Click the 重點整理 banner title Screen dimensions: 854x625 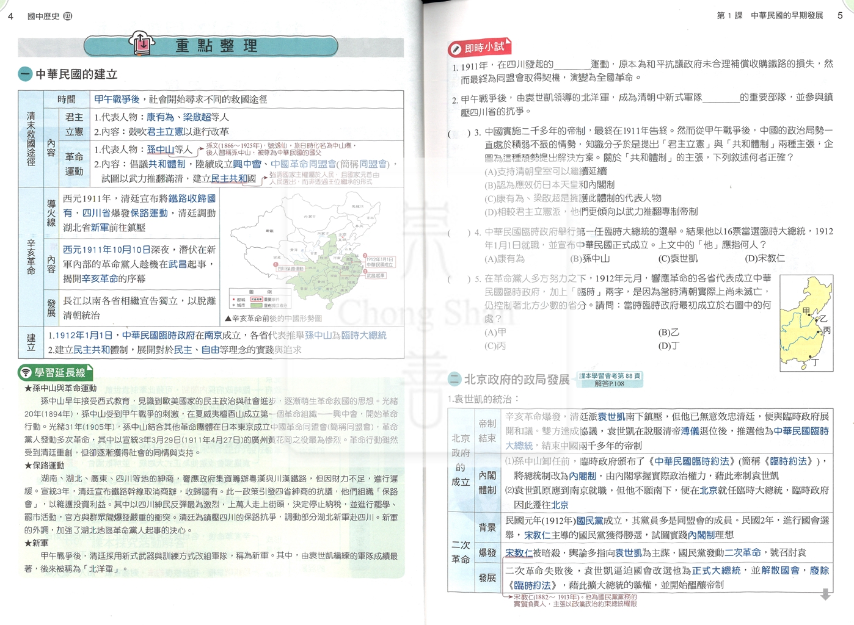coord(216,46)
